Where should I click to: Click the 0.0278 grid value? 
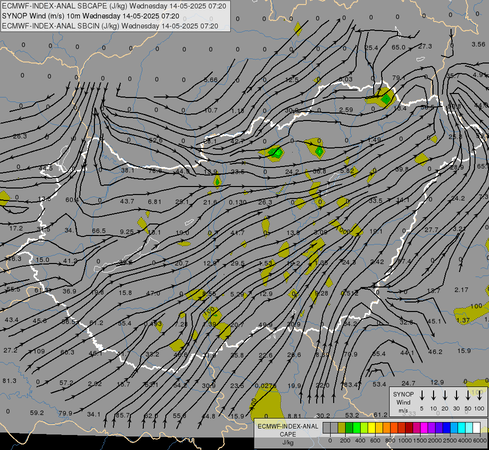coord(266,386)
